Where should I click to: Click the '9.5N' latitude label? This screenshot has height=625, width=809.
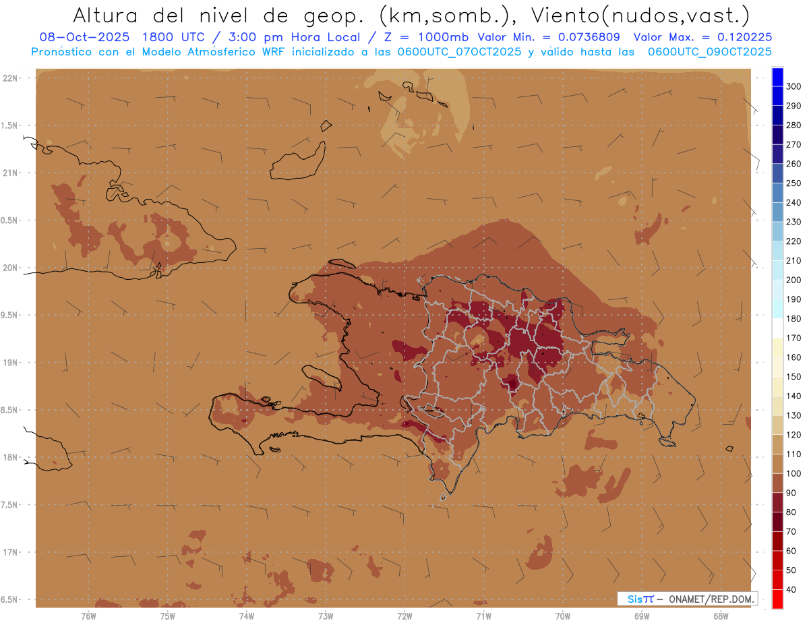click(9, 315)
